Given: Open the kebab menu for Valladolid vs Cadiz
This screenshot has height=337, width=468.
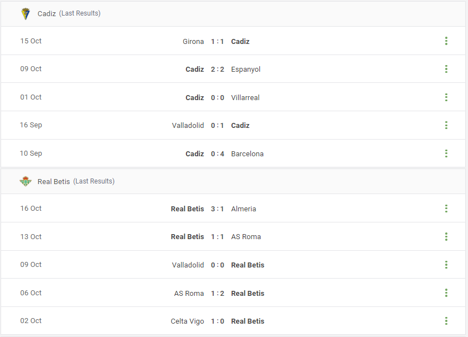Looking at the screenshot, I should pyautogui.click(x=446, y=125).
